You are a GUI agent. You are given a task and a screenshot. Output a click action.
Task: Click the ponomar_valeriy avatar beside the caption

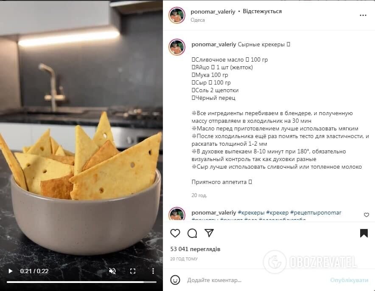177,47
